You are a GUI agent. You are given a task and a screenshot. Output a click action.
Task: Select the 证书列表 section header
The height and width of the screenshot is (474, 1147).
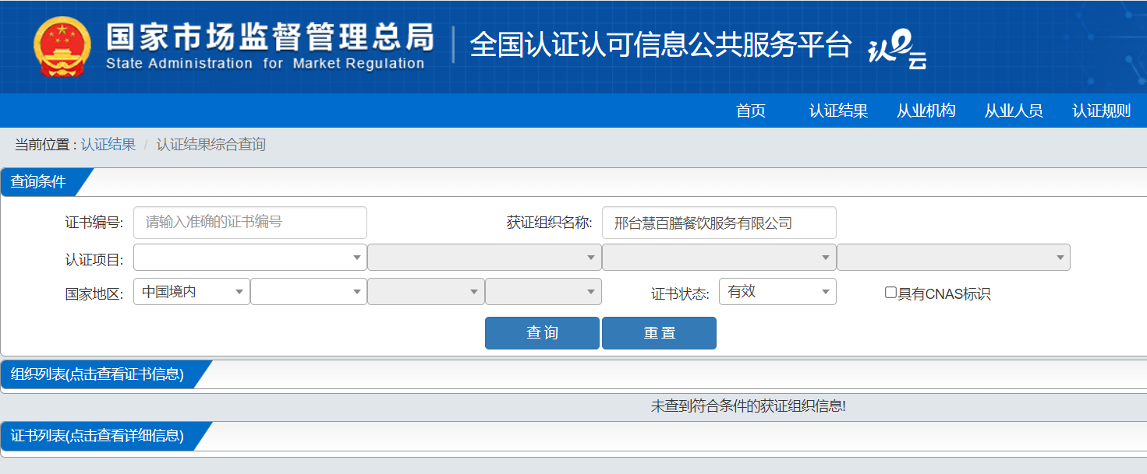point(97,436)
